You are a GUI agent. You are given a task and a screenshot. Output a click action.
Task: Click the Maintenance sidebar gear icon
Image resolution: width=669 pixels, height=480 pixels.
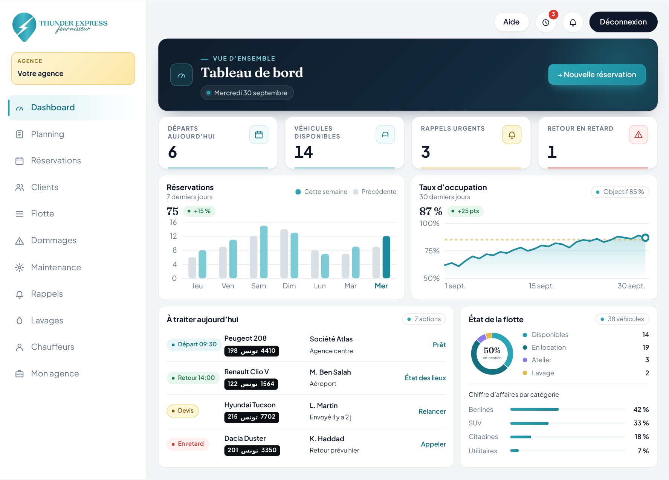coord(20,268)
